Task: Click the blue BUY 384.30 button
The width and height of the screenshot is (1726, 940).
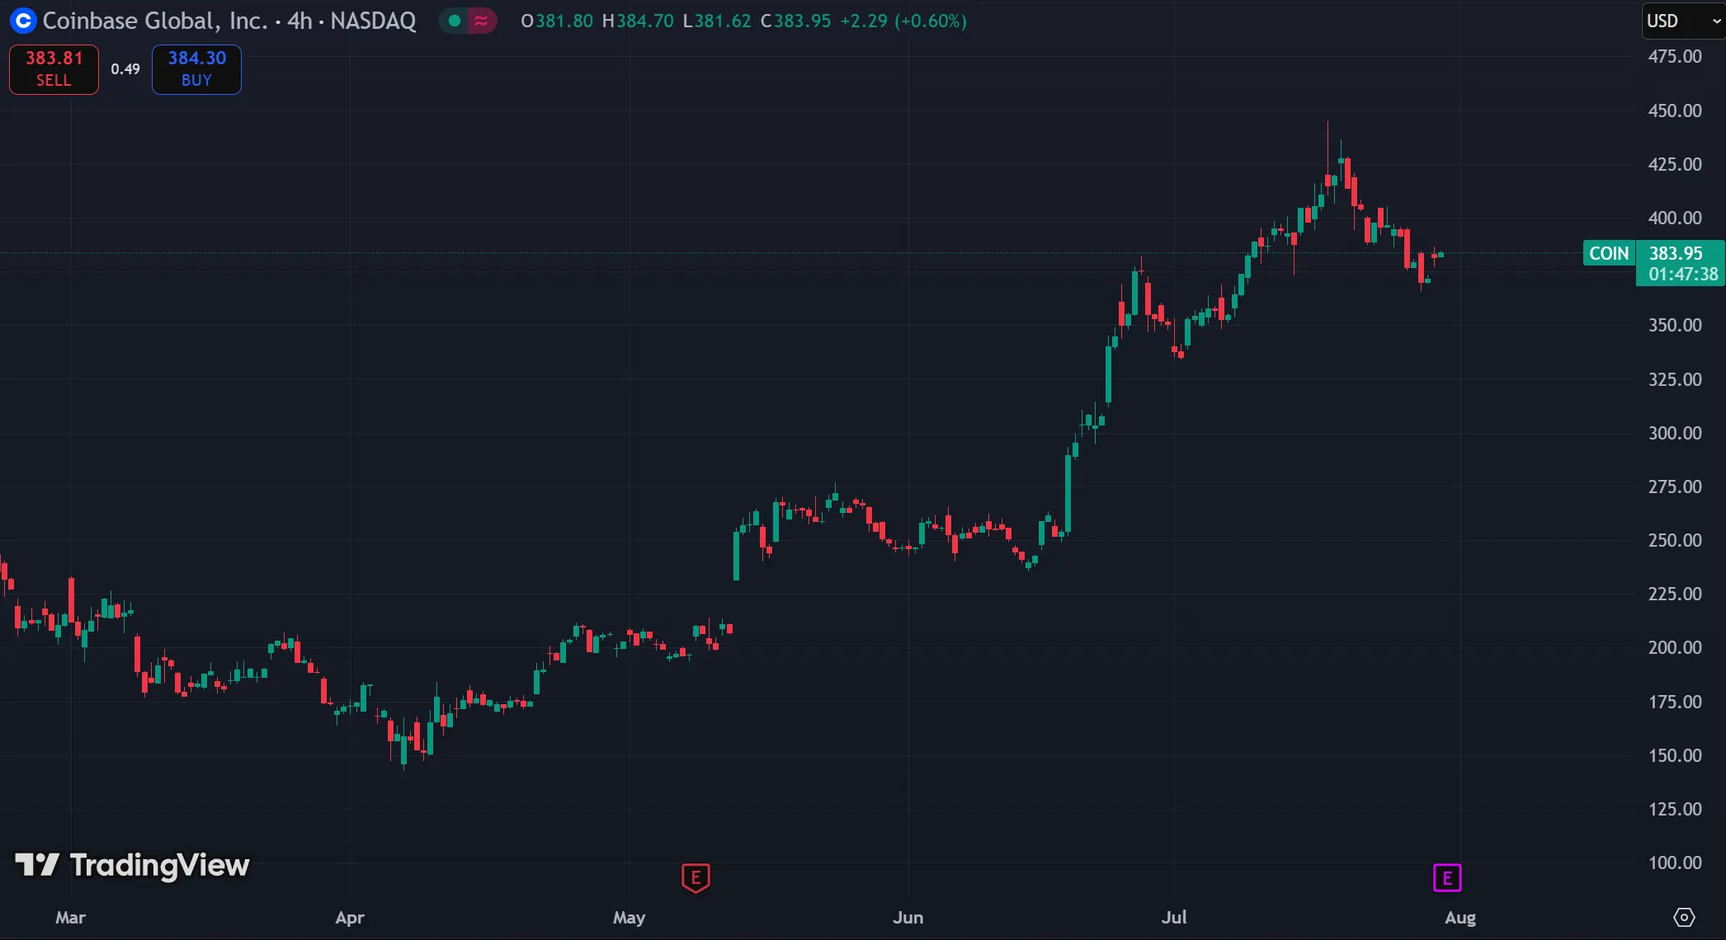Action: click(196, 69)
